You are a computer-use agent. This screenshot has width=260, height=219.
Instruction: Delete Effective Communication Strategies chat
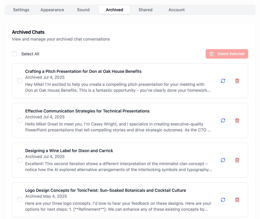coord(237,121)
